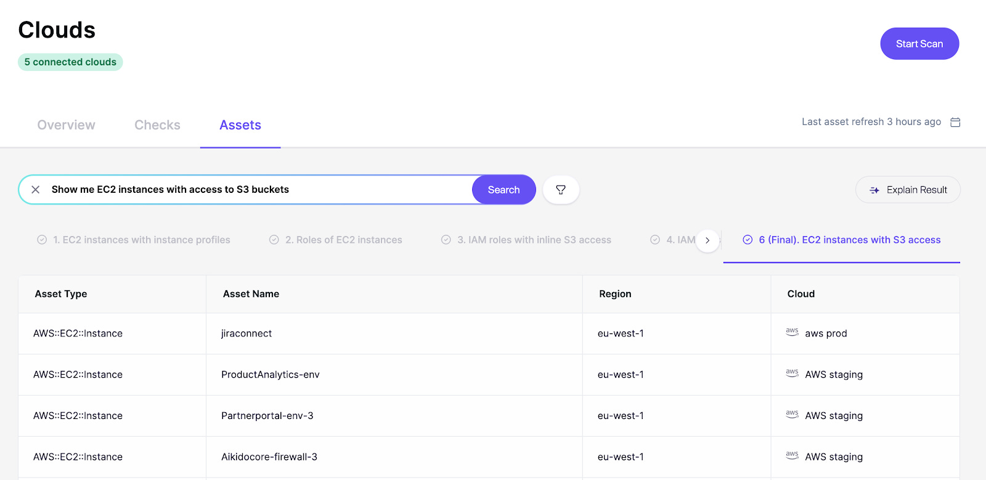Click the Start Scan button
This screenshot has width=986, height=480.
point(919,44)
